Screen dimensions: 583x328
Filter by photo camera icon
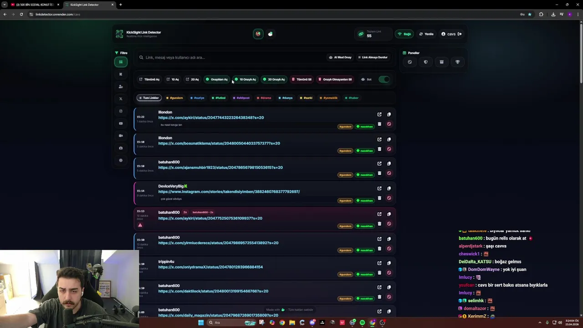pos(121,148)
